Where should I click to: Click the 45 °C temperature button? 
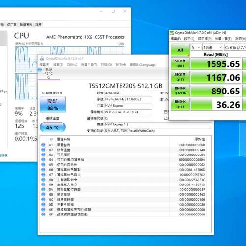pos(53,127)
